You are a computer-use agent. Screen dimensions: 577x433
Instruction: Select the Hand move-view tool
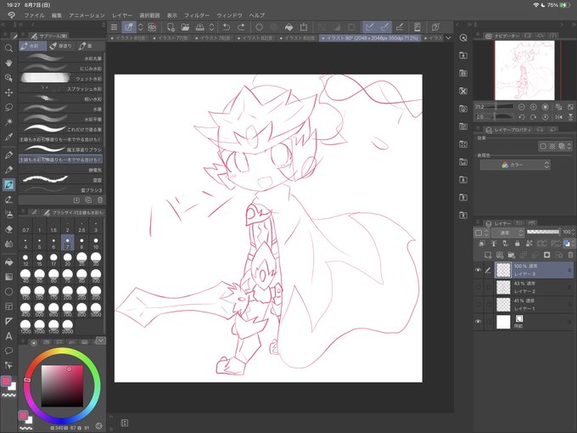point(8,63)
